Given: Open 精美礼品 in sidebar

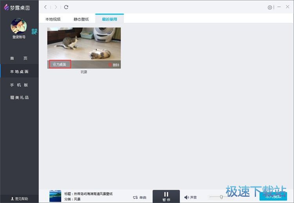Looking at the screenshot, I should (19, 97).
